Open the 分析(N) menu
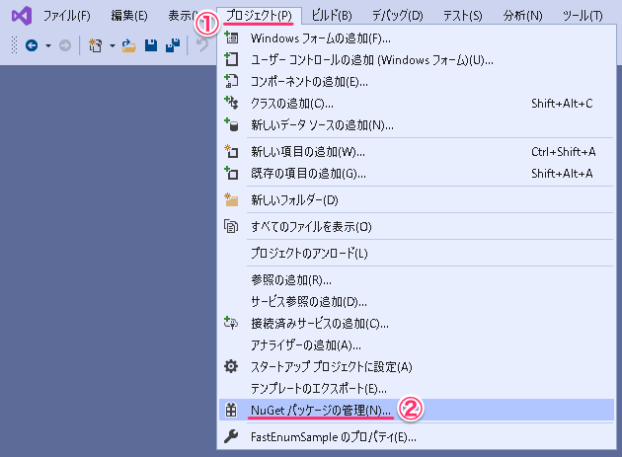The height and width of the screenshot is (457, 622). (x=522, y=16)
